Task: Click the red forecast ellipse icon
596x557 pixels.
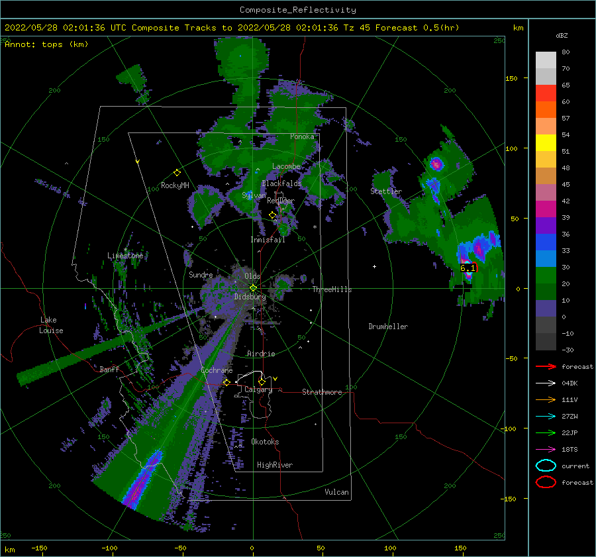Action: point(546,482)
